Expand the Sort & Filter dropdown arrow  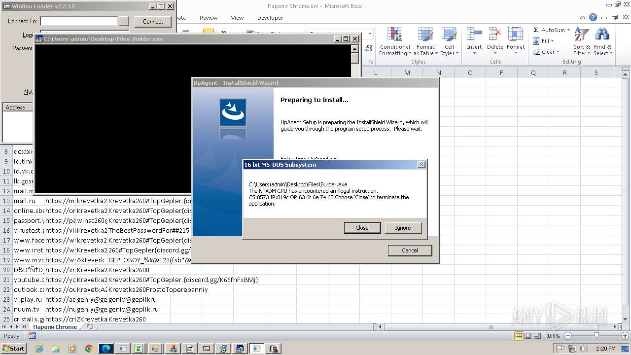pos(589,54)
